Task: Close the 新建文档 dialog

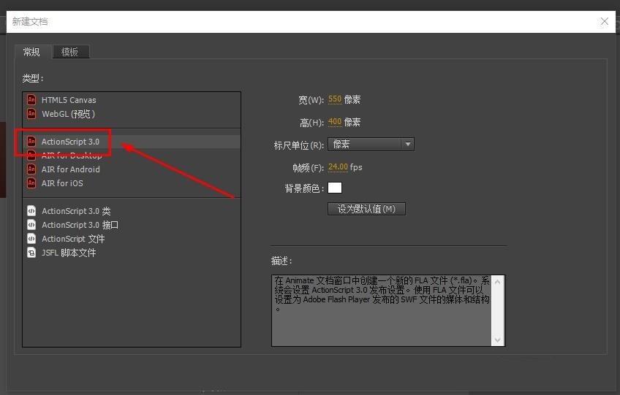Action: (604, 21)
